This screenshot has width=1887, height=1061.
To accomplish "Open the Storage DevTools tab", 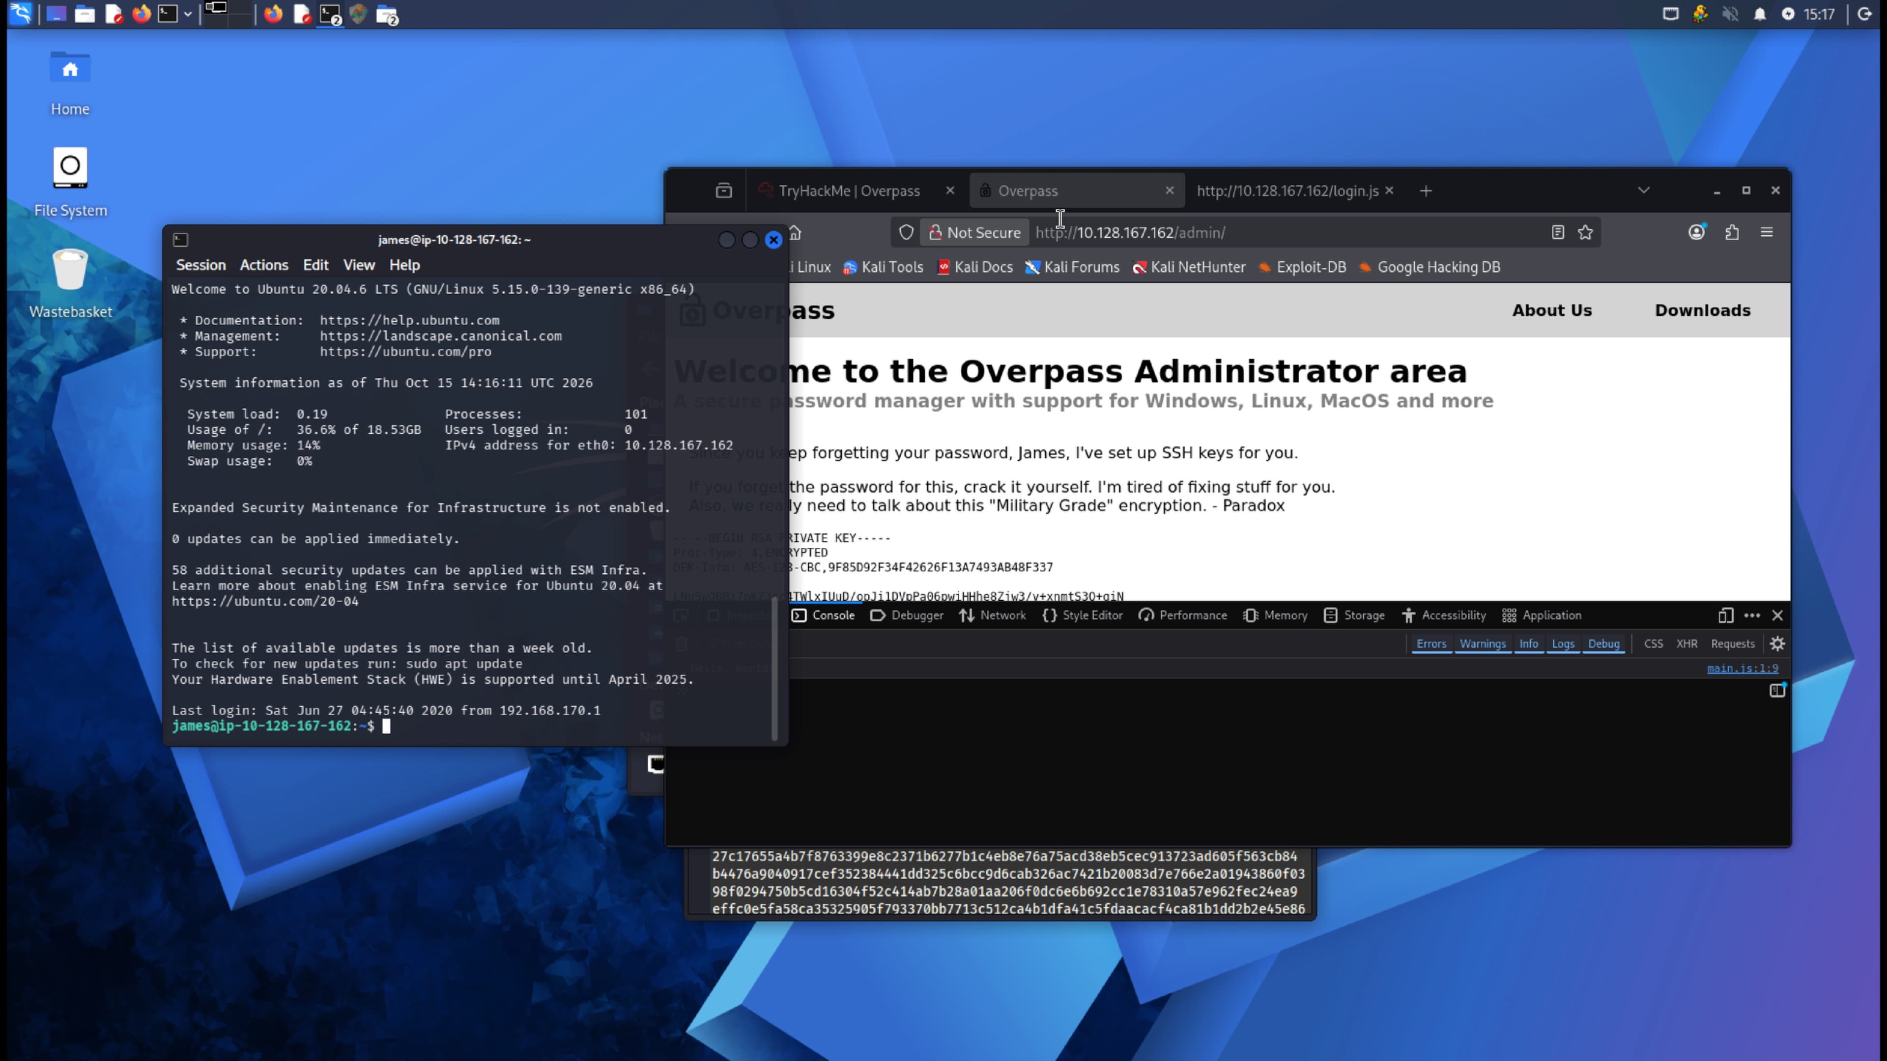I will (x=1354, y=615).
